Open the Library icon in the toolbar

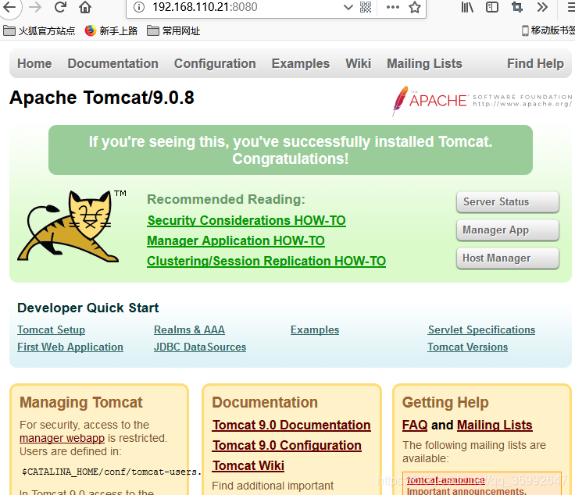[467, 7]
